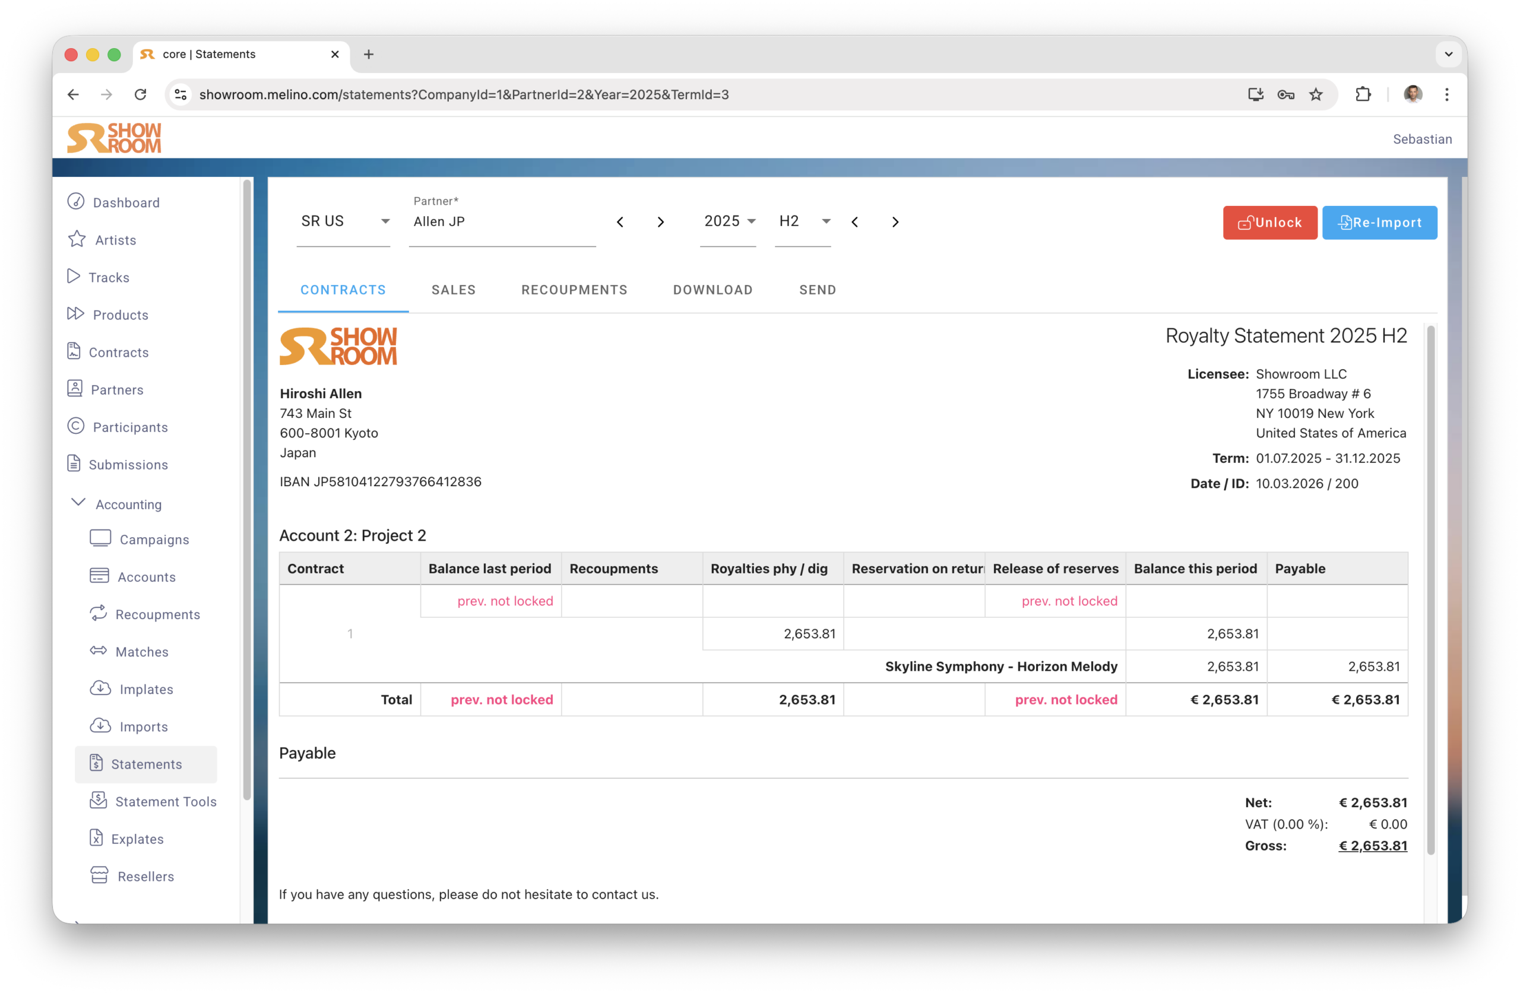Bookmark page with star icon
Viewport: 1520px width, 993px height.
point(1316,94)
